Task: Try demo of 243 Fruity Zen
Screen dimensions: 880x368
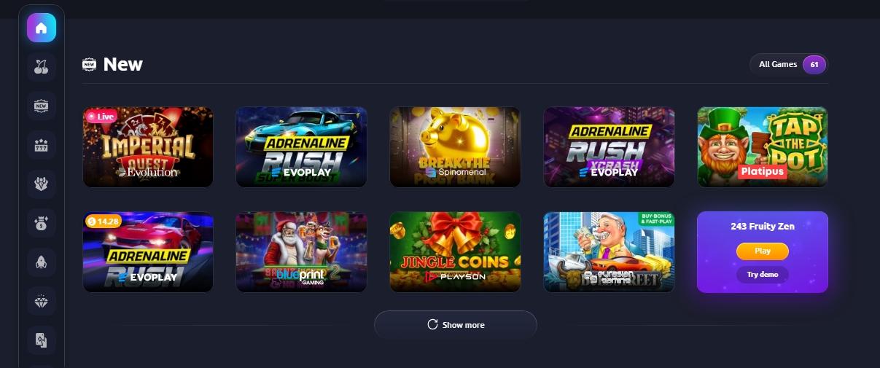Action: (x=762, y=275)
